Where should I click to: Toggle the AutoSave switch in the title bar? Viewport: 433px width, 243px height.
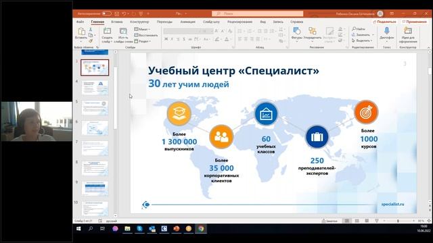(107, 13)
